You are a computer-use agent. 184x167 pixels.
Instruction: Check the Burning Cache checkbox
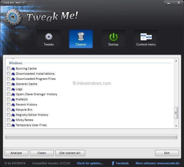coord(8,68)
